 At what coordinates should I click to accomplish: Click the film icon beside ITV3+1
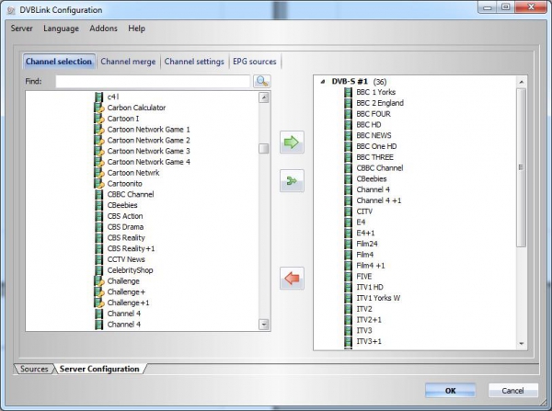click(x=348, y=341)
